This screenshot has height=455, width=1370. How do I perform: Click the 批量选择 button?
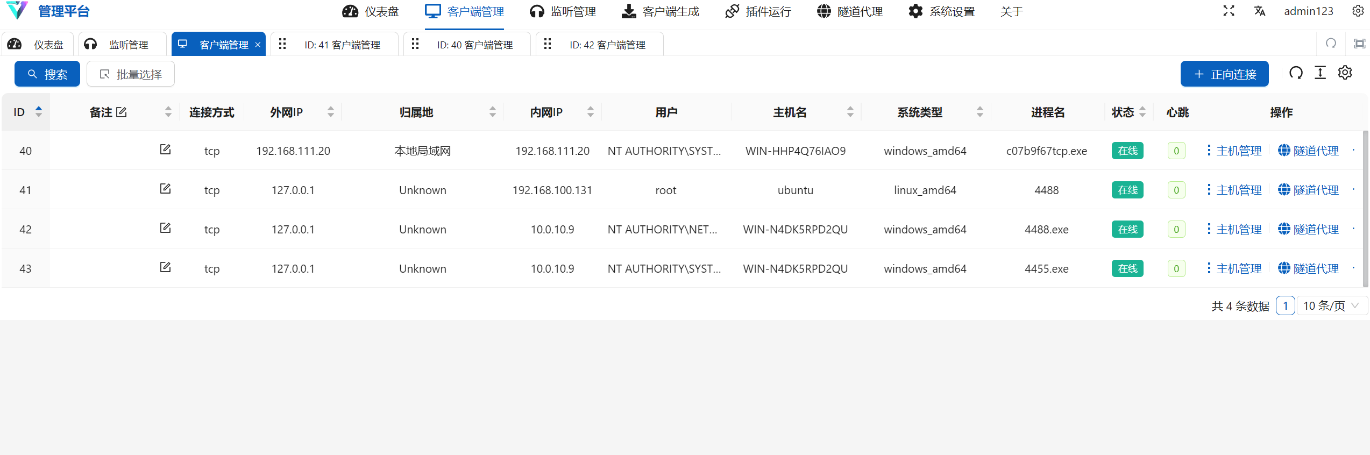tap(131, 74)
